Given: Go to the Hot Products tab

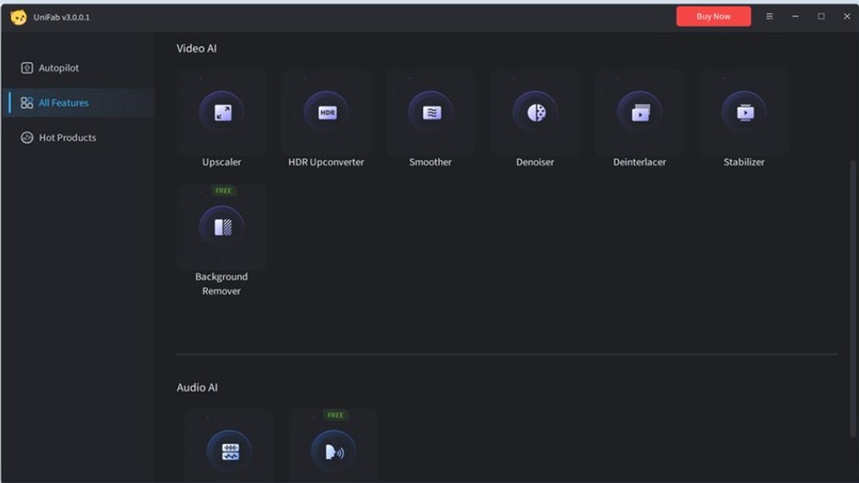Looking at the screenshot, I should 78,138.
